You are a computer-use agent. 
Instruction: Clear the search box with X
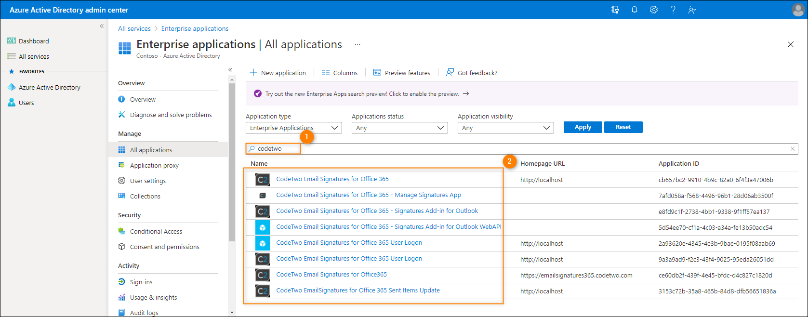click(793, 149)
